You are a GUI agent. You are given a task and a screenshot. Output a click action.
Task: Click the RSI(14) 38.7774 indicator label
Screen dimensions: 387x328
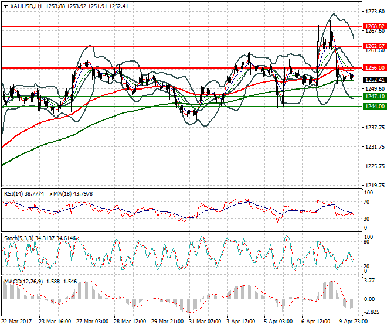click(24, 194)
